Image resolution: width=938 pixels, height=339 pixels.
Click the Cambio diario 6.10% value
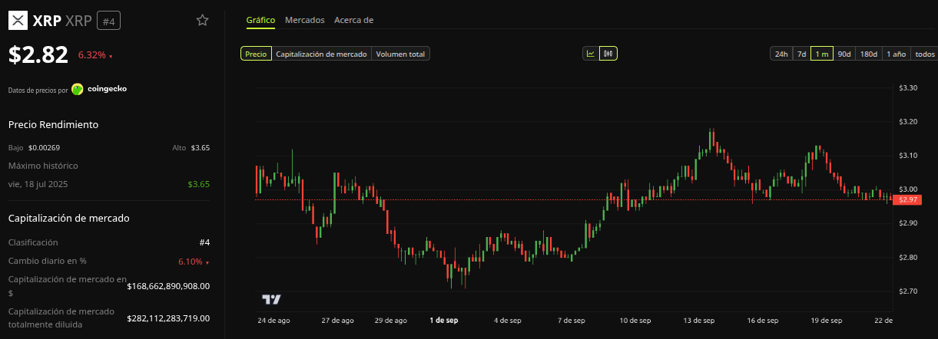pyautogui.click(x=191, y=262)
